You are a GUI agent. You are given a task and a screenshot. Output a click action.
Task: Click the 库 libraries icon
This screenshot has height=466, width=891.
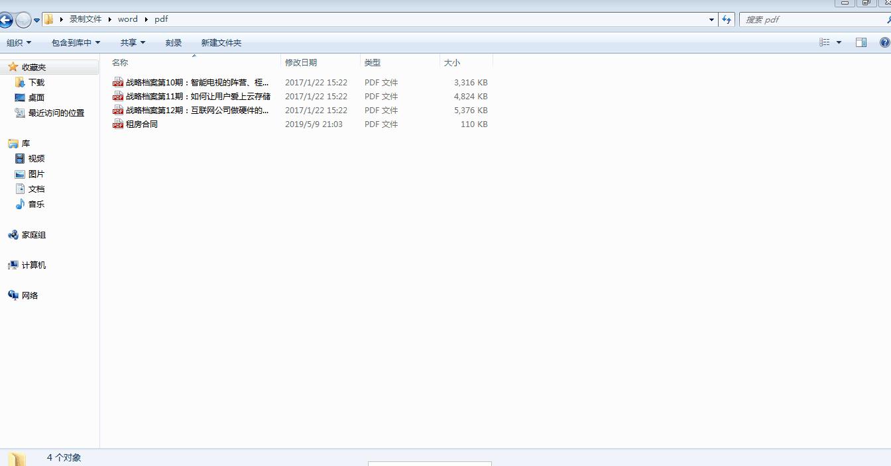(x=13, y=143)
